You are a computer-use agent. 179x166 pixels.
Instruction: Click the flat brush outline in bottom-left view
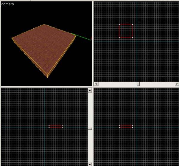pyautogui.click(x=56, y=126)
